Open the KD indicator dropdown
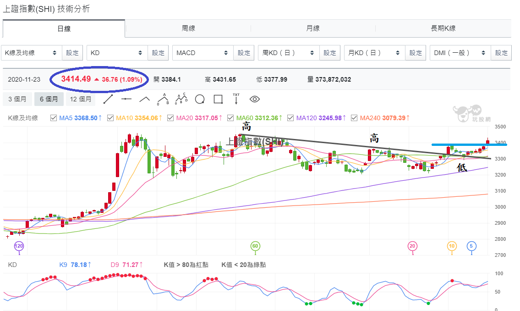The height and width of the screenshot is (311, 520). pos(117,53)
